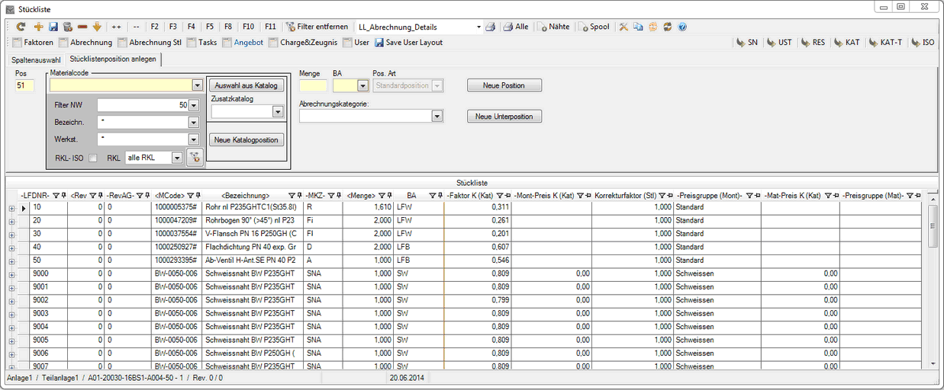
Task: Open the Filter NW dropdown
Action: [194, 105]
